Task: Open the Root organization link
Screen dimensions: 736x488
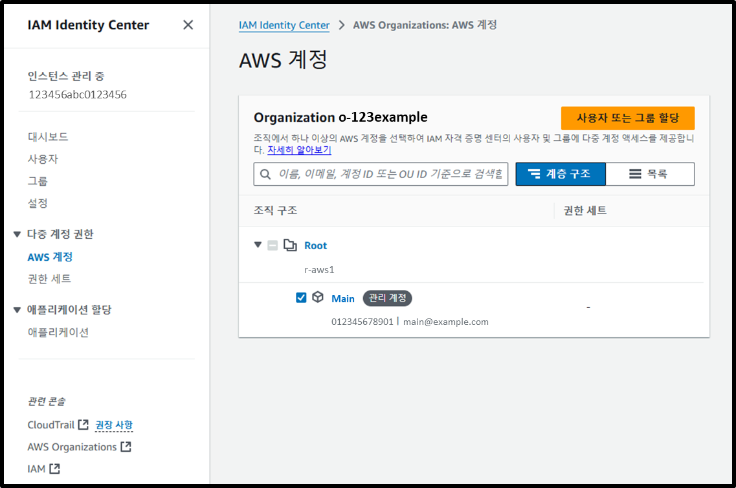Action: click(x=315, y=245)
